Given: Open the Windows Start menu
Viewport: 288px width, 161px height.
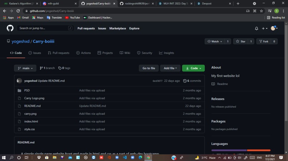Looking at the screenshot, I should tap(4, 157).
